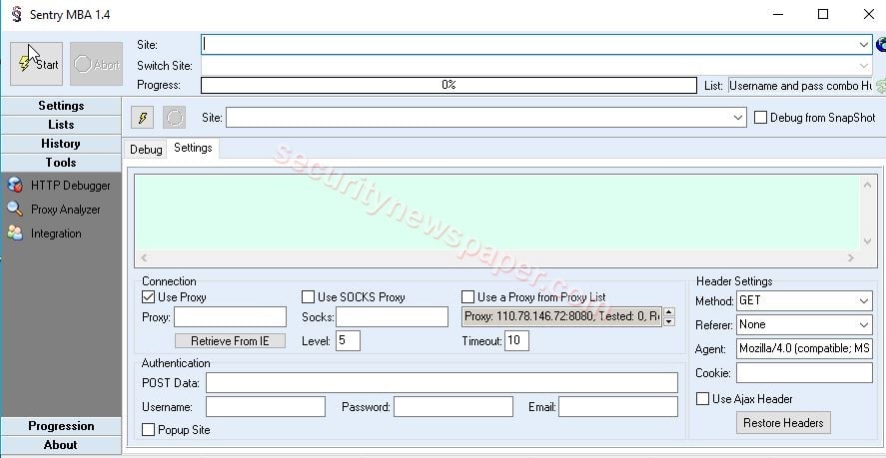
Task: Click the Retrieve From IE button
Action: click(230, 340)
